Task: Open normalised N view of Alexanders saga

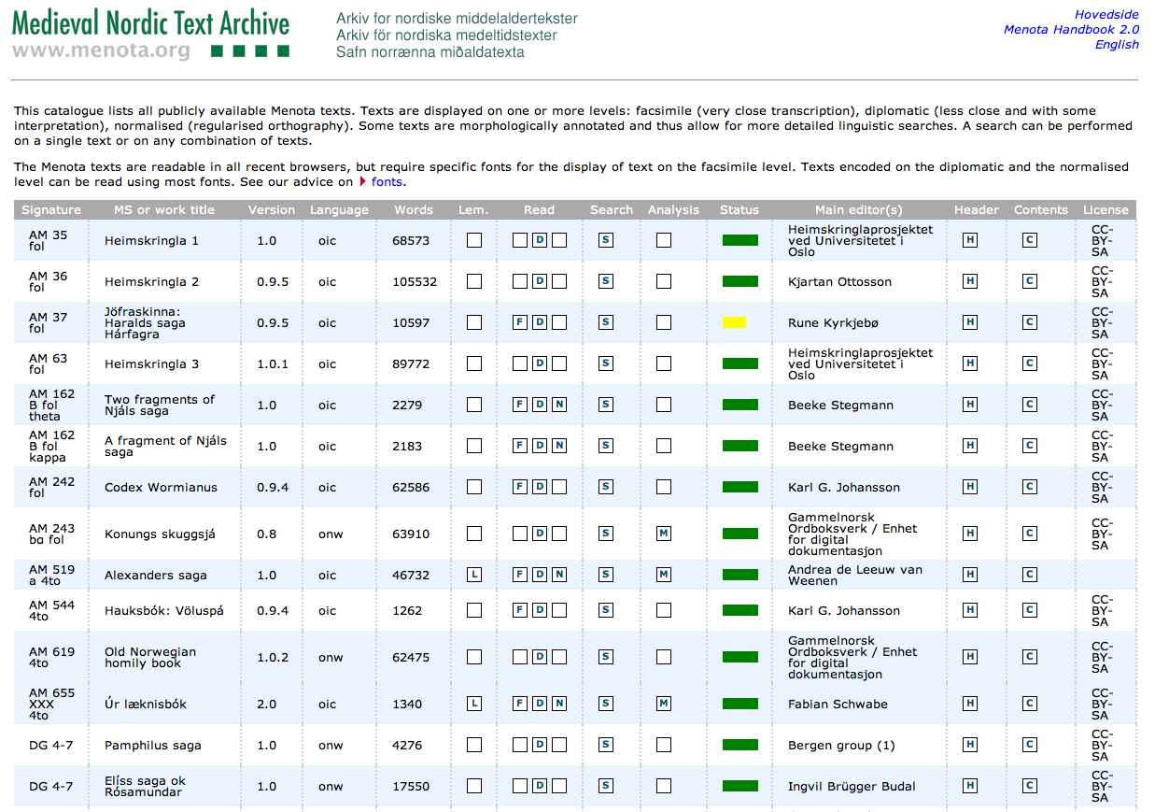Action: [x=559, y=575]
